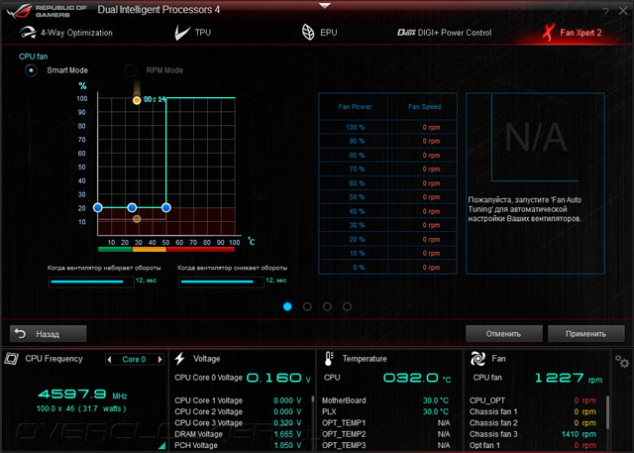
Task: Click the Chassis fan 3 entry
Action: pyautogui.click(x=533, y=434)
